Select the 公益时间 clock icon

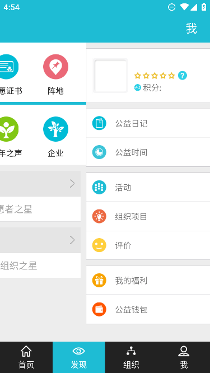[99, 152]
